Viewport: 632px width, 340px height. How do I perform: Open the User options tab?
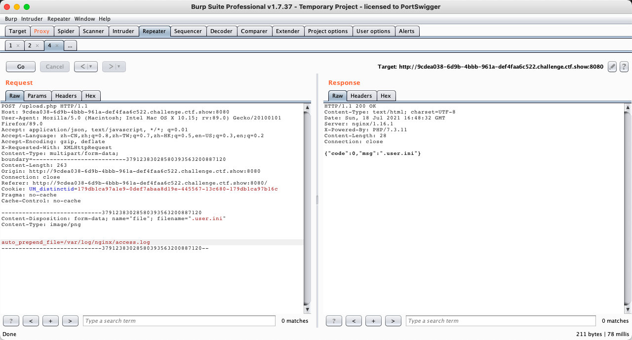pos(373,31)
